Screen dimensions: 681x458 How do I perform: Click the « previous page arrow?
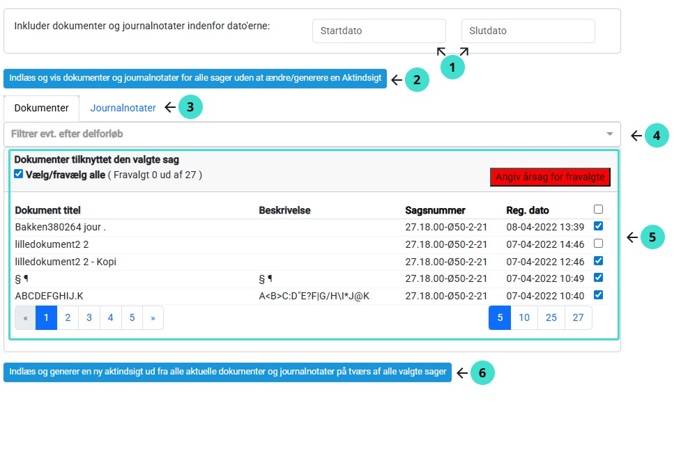[x=26, y=317]
